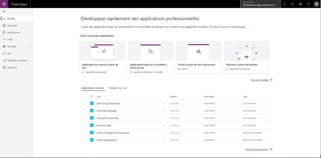Expand the Données section chevron

30,47
